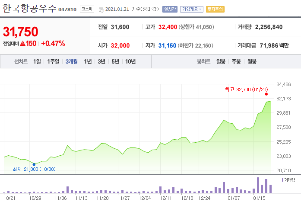The height and width of the screenshot is (202, 301).
Task: Click the 봉차트 label
Action: point(204,61)
